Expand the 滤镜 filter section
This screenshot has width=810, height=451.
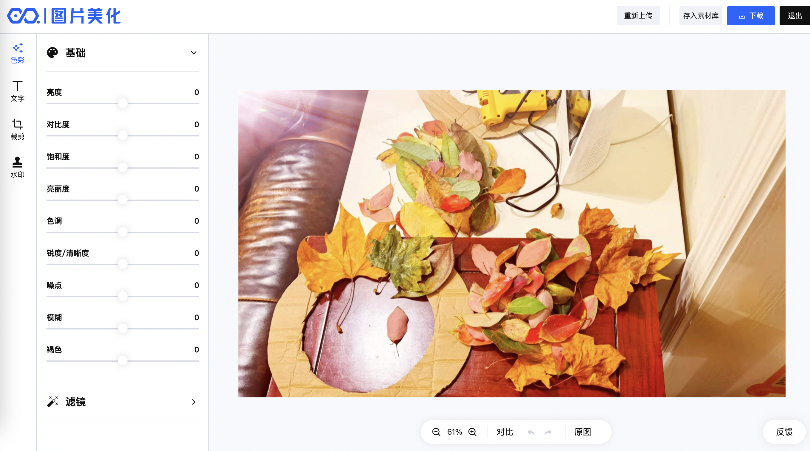194,402
